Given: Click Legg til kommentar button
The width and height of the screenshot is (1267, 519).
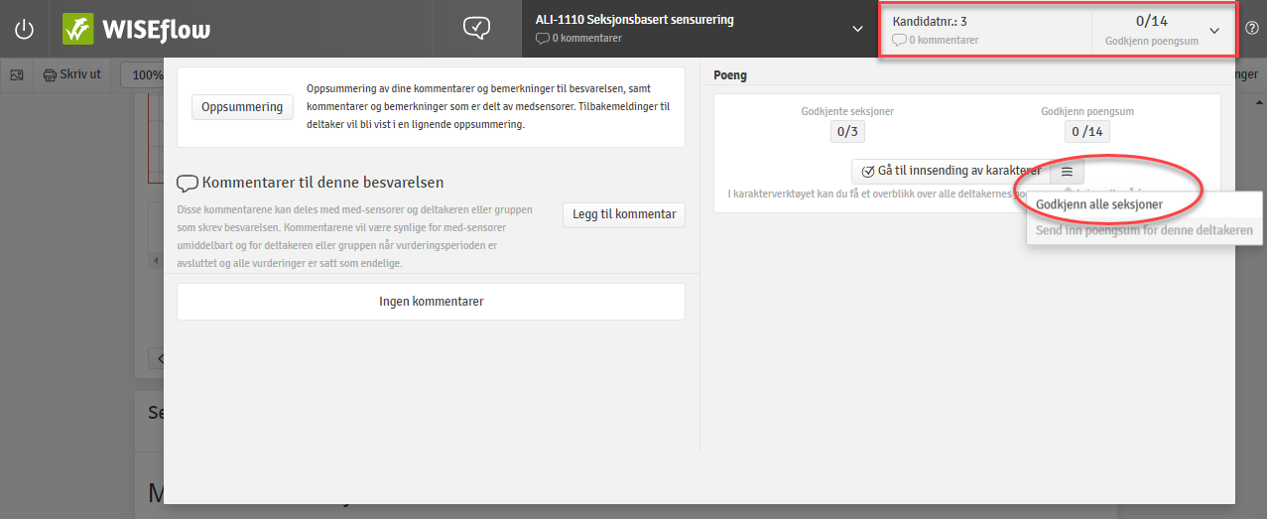Looking at the screenshot, I should coord(623,214).
